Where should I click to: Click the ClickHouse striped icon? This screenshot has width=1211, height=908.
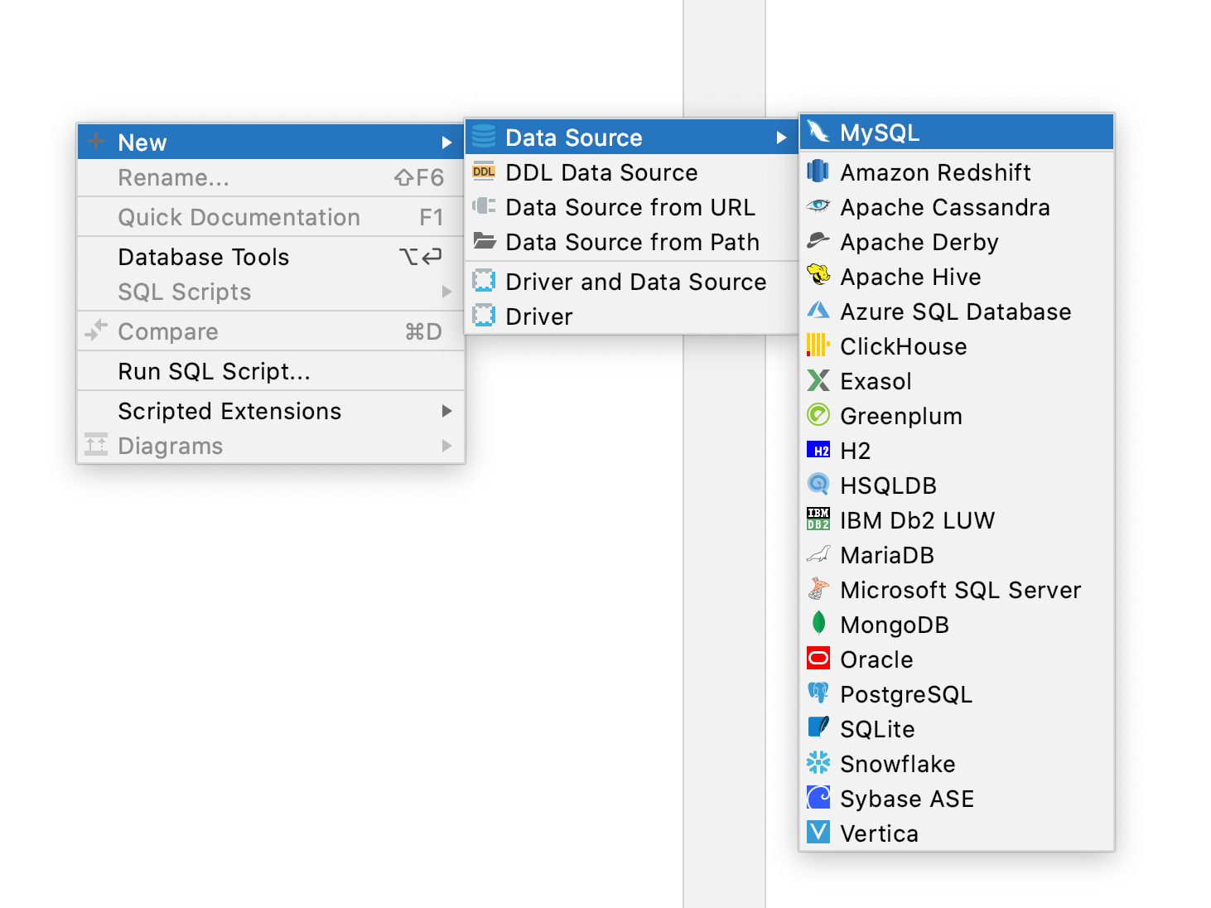(x=818, y=345)
